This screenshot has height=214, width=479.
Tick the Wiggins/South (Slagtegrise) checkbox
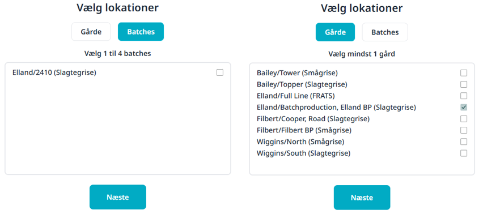464,153
